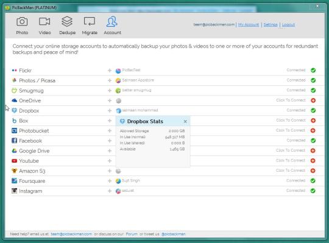Click the Dropbox Stats popup title
The width and height of the screenshot is (329, 243).
click(x=145, y=121)
